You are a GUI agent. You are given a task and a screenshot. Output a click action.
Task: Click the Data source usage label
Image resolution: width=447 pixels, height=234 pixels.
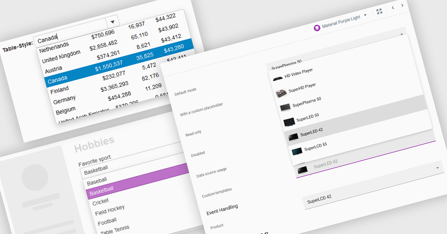click(211, 173)
